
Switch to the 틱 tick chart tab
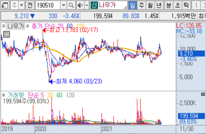tap(186, 5)
